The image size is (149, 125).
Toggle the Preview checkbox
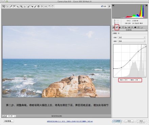click(x=102, y=6)
